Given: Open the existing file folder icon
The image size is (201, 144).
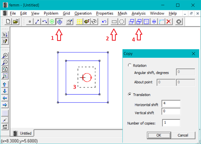Looking at the screenshot, I should (16, 22).
